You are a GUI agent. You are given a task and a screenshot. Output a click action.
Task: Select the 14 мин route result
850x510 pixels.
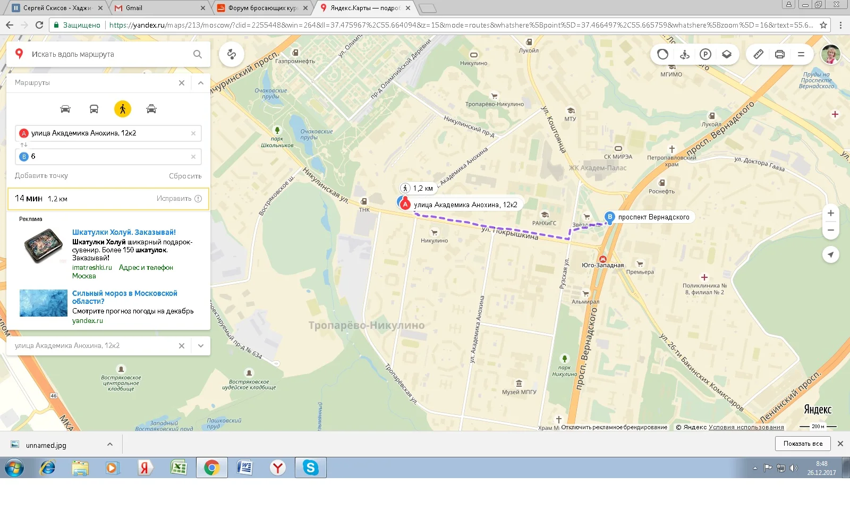pyautogui.click(x=108, y=199)
